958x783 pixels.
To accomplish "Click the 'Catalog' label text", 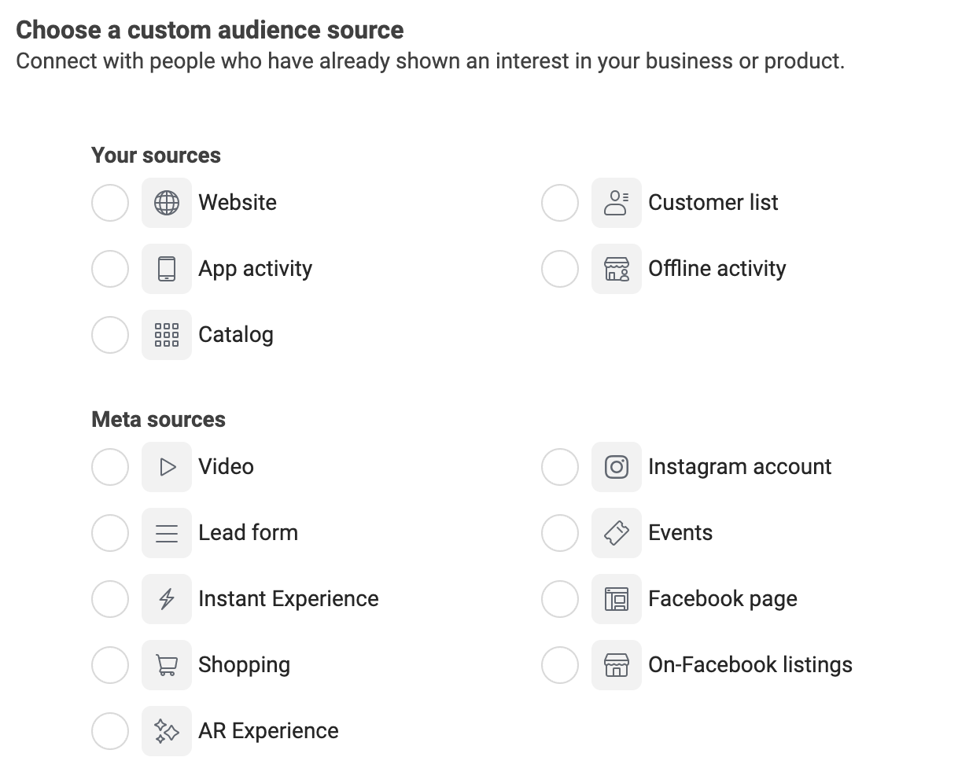I will click(236, 336).
